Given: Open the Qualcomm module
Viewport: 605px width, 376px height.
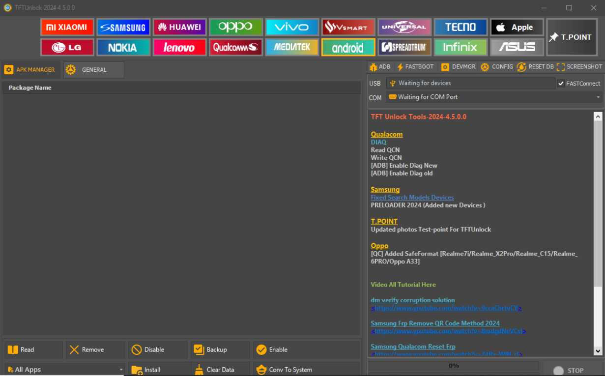Looking at the screenshot, I should pyautogui.click(x=235, y=47).
